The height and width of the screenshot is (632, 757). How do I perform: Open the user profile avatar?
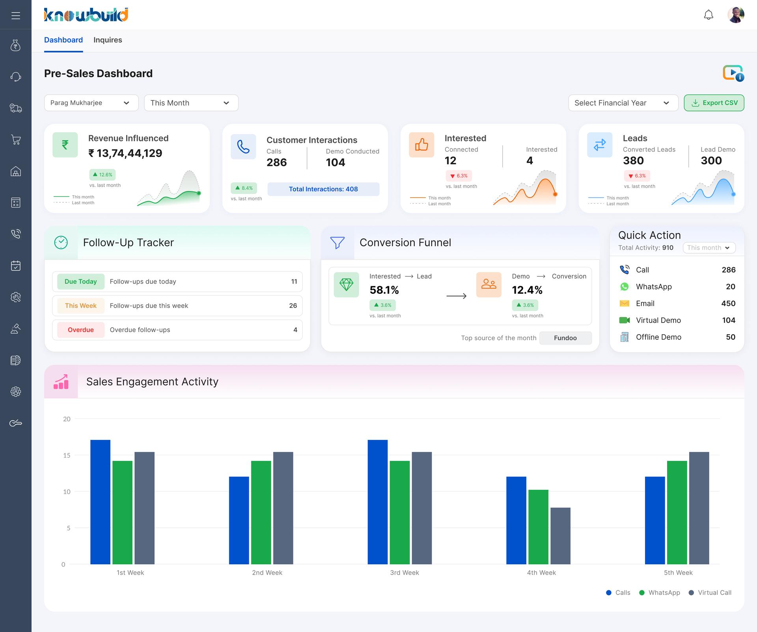coord(736,15)
